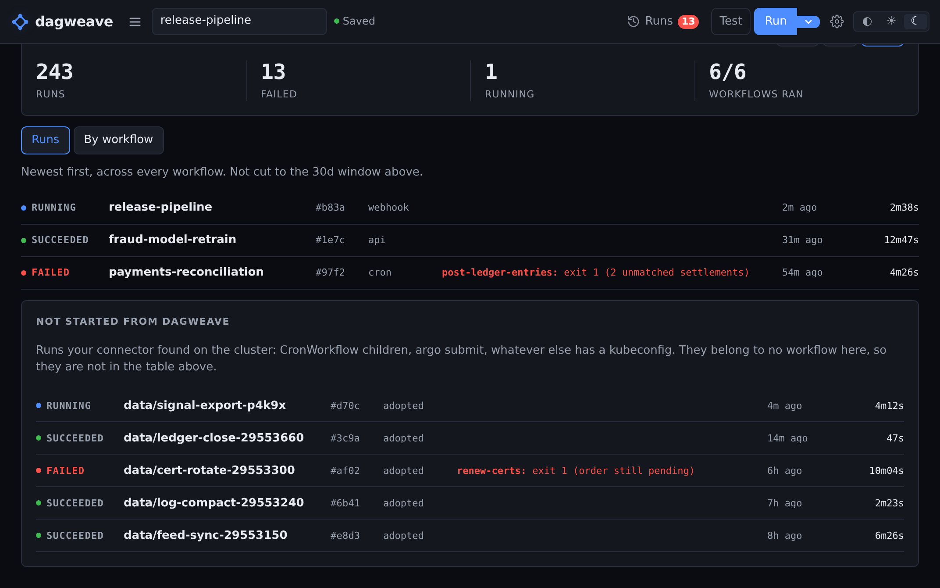Image resolution: width=940 pixels, height=588 pixels.
Task: Edit the release-pipeline name field
Action: coord(239,21)
